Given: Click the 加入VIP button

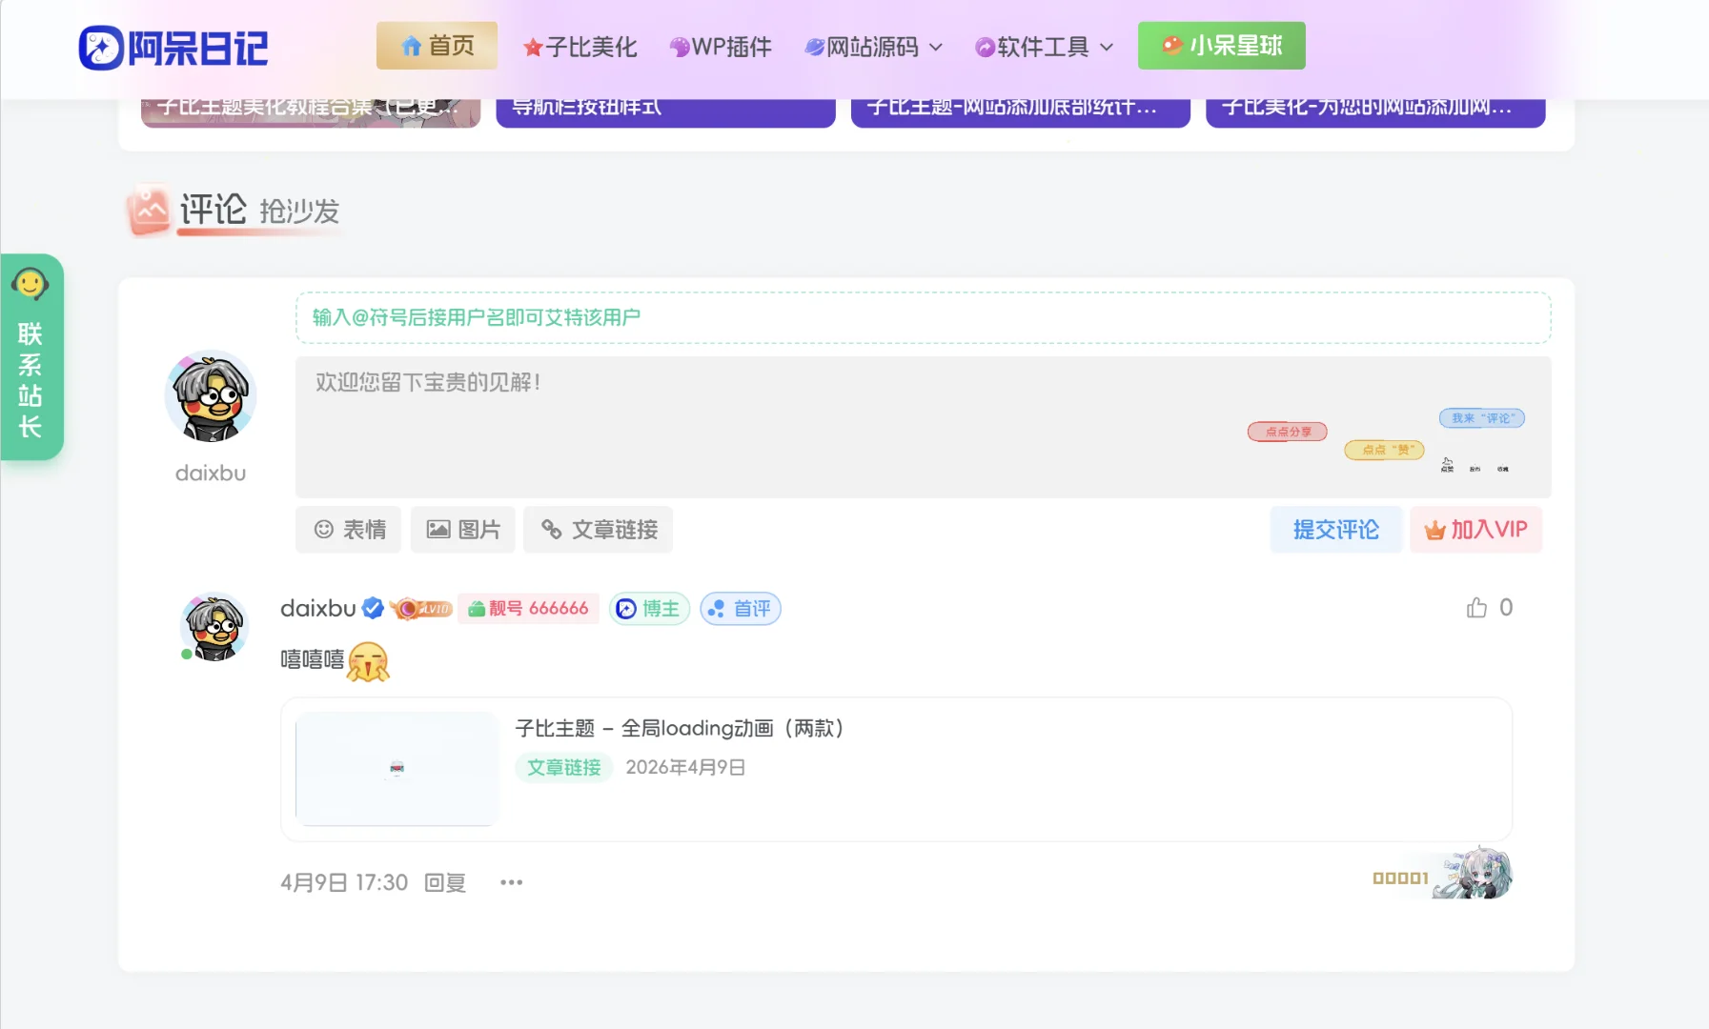Looking at the screenshot, I should pyautogui.click(x=1475, y=530).
